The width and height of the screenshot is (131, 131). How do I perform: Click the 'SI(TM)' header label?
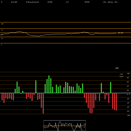click(50, 2)
